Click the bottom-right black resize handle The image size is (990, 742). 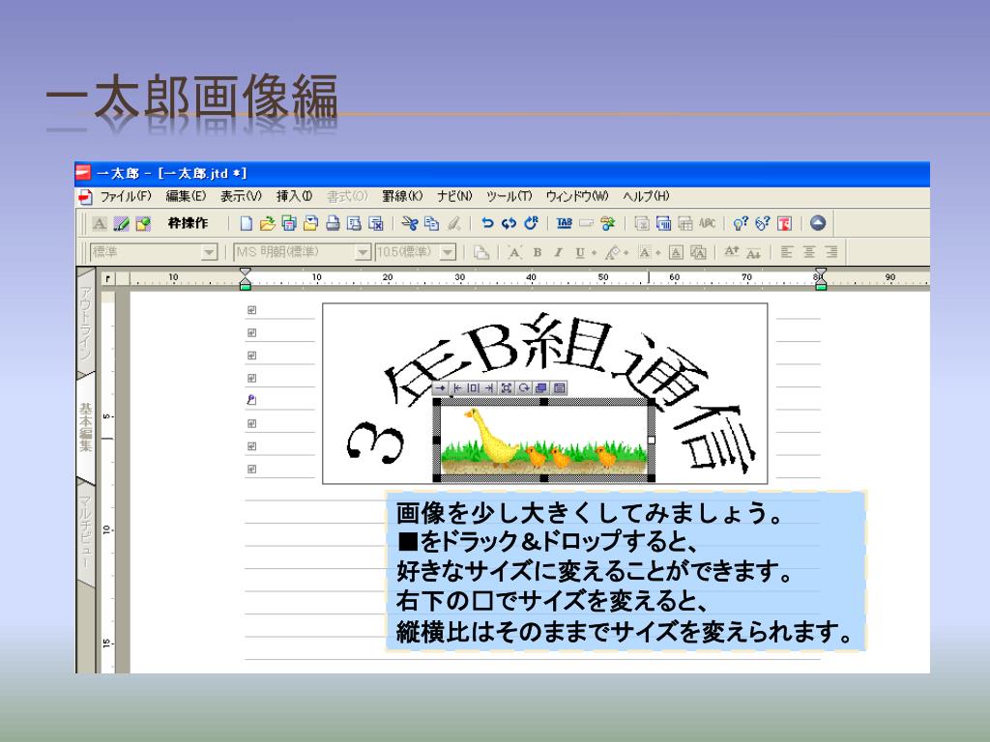point(651,478)
